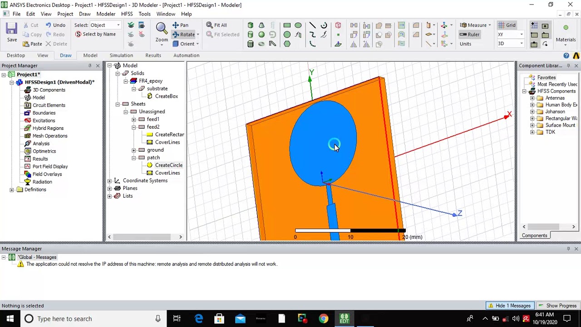The width and height of the screenshot is (581, 327).
Task: Switch to the Simulation ribbon tab
Action: pos(121,55)
